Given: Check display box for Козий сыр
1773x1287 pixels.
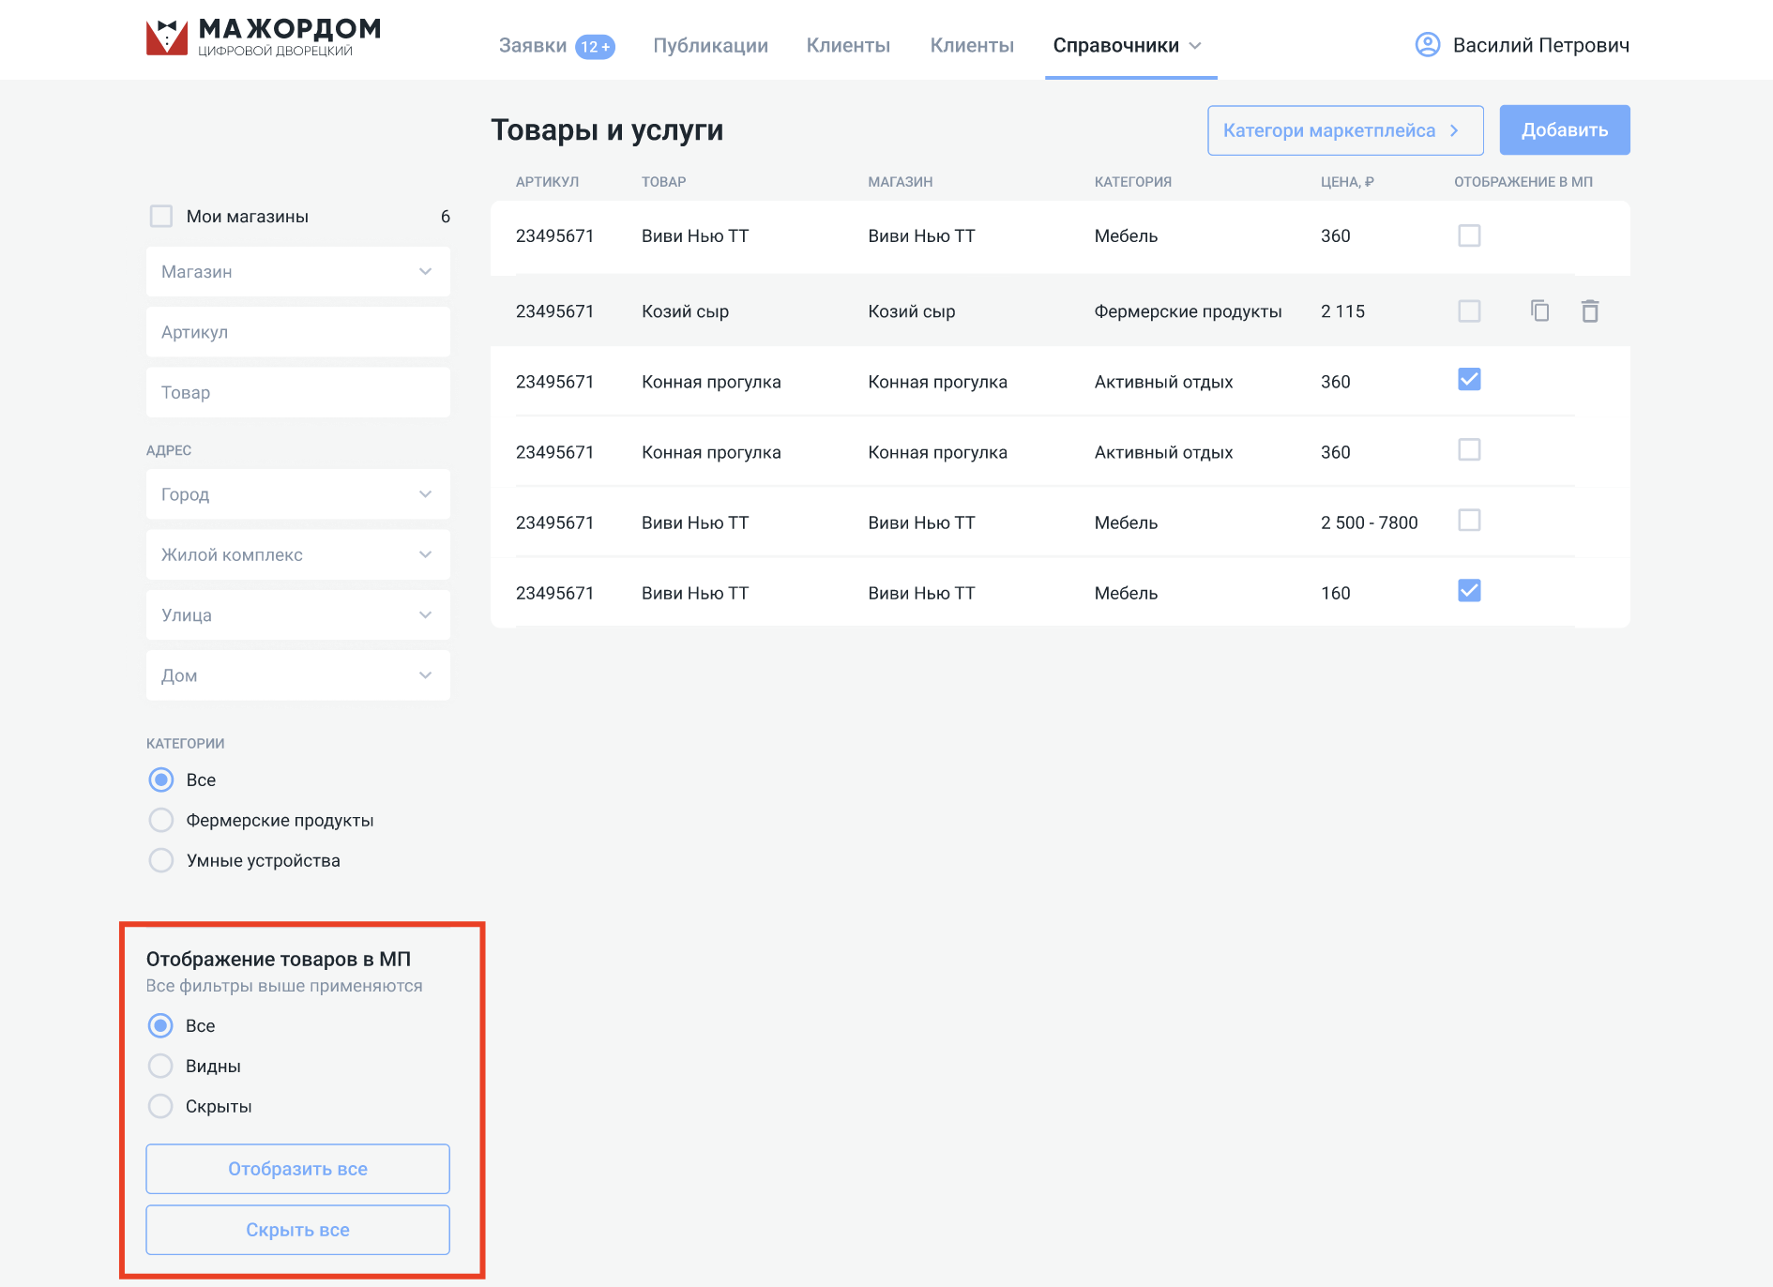Looking at the screenshot, I should (1469, 310).
